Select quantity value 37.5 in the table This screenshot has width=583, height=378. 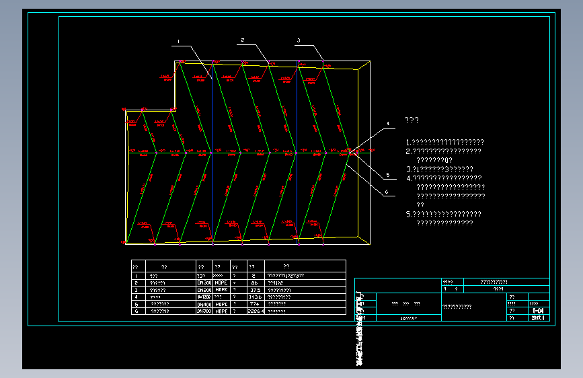click(x=255, y=290)
